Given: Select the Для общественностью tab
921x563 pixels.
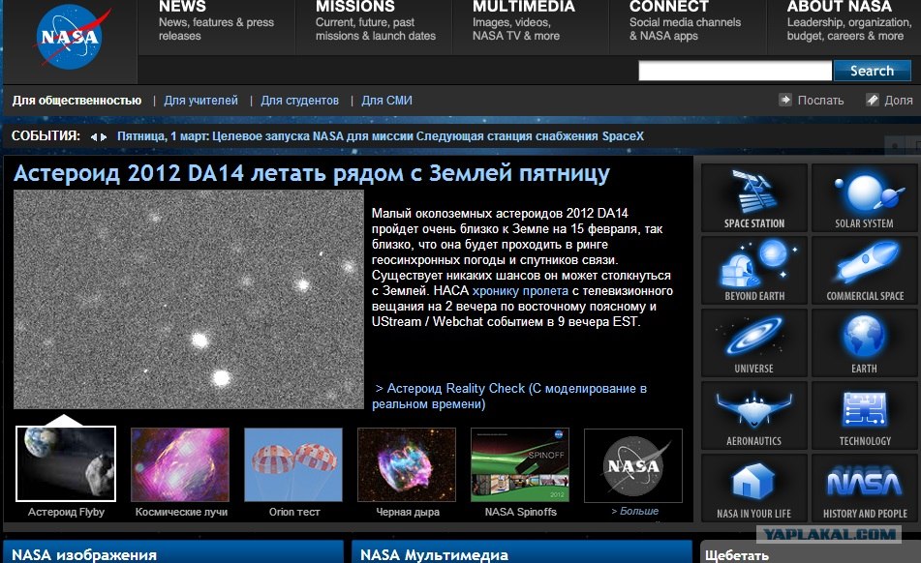Looking at the screenshot, I should 77,101.
